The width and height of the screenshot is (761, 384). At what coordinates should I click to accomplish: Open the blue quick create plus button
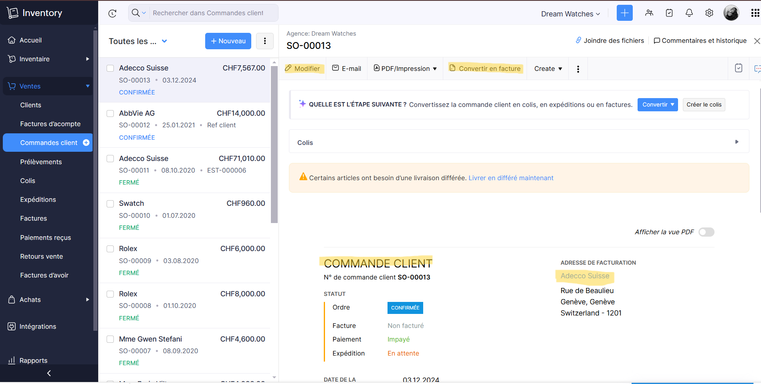[624, 13]
